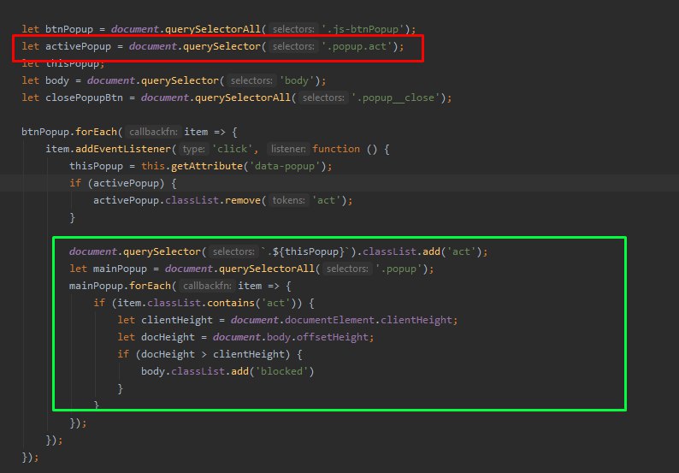
Task: Click the > operator in docHeight comparison
Action: point(204,354)
